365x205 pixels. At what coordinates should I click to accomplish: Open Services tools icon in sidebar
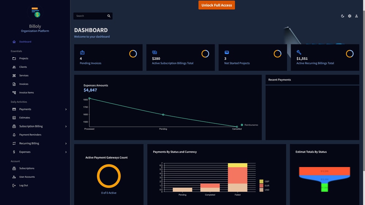coord(14,76)
